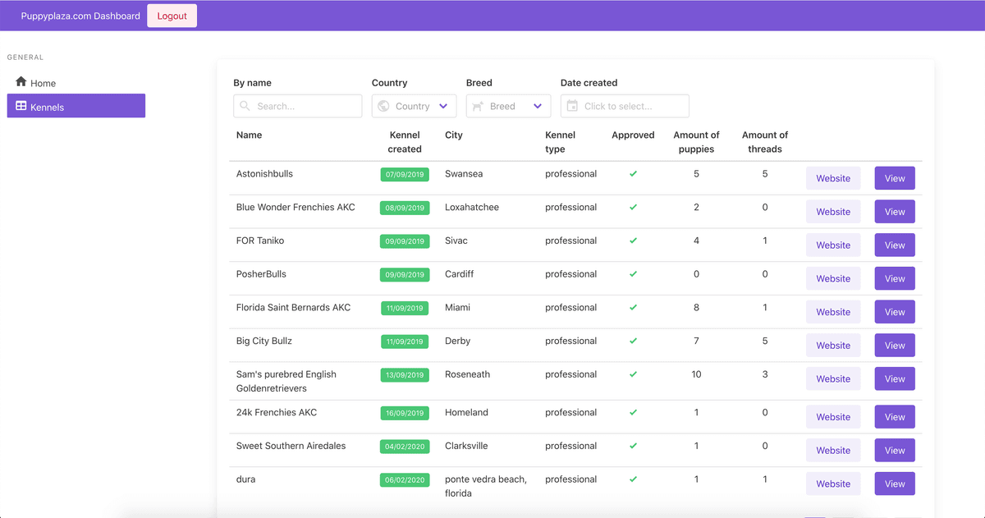This screenshot has height=518, width=985.
Task: Toggle approved checkmark for dura kennel
Action: [633, 479]
